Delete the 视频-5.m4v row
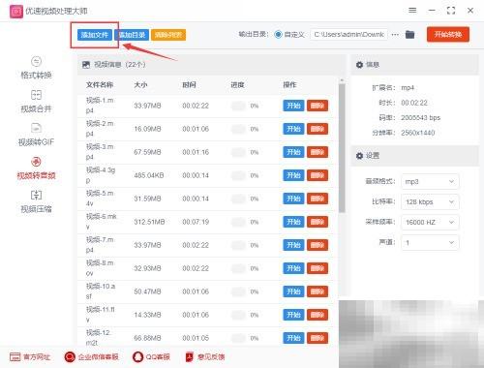The height and width of the screenshot is (368, 484). pos(318,199)
